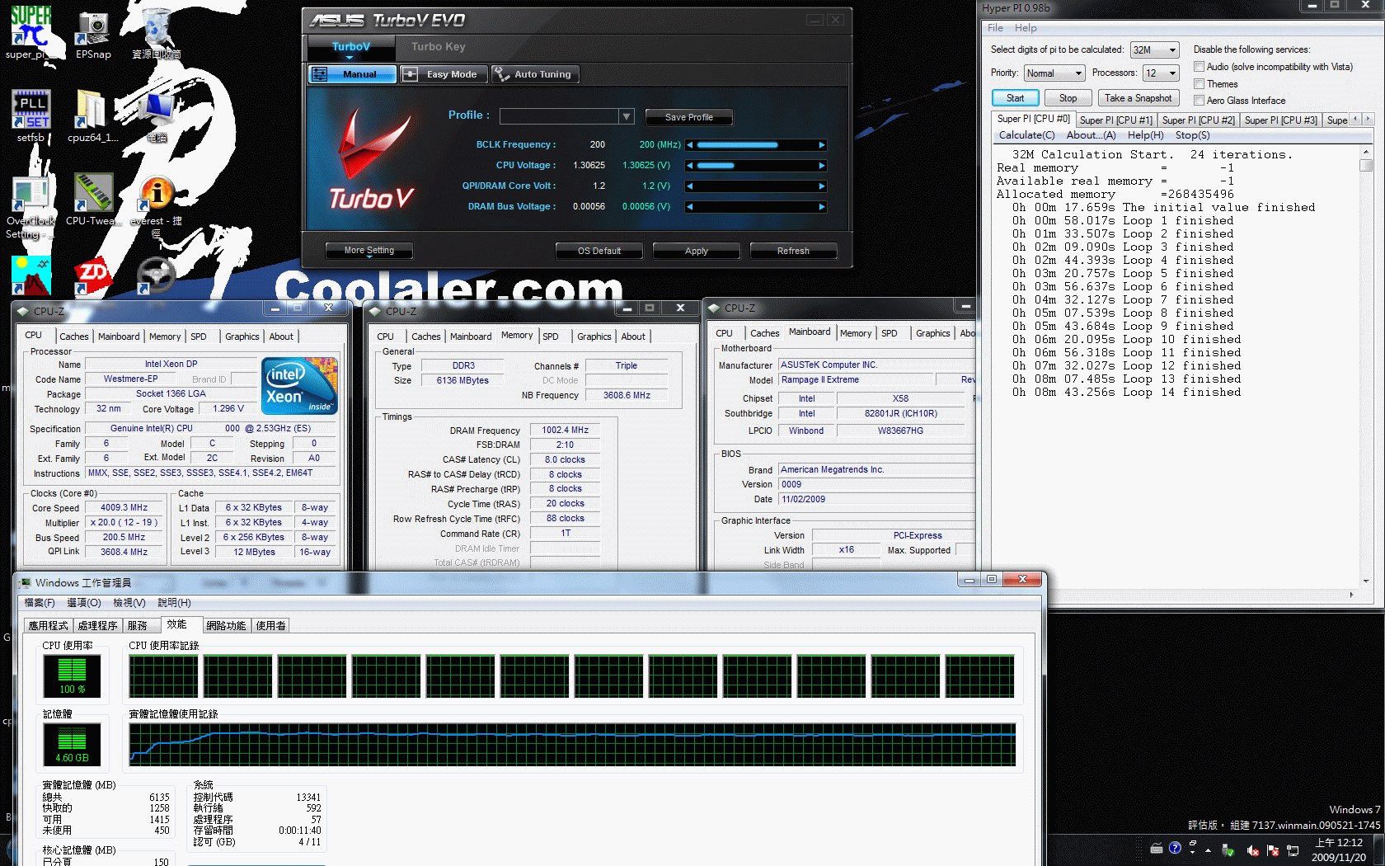Click Save Profile in TurboV
The height and width of the screenshot is (866, 1385).
click(x=688, y=117)
